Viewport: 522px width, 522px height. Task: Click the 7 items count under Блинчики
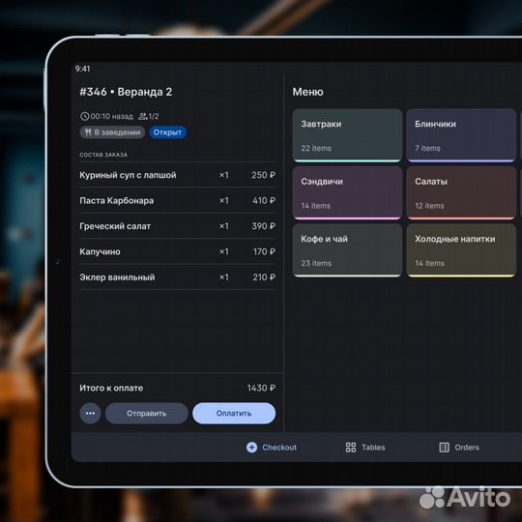pos(428,148)
